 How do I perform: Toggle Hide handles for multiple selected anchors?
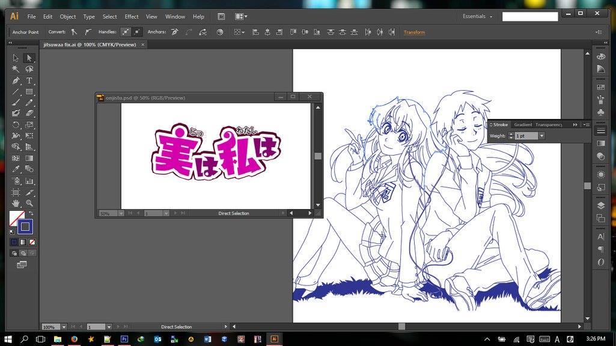tap(136, 32)
